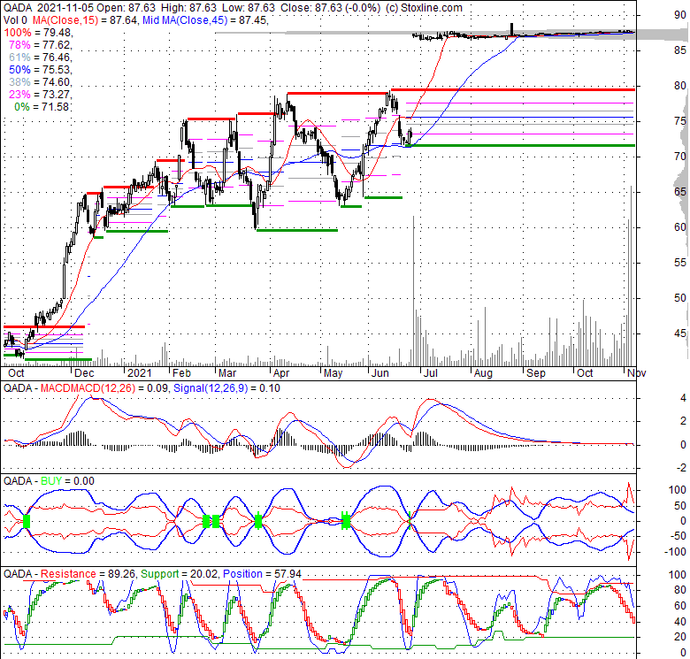Viewport: 690px width, 659px height.
Task: Click the '45' price axis label
Action: (x=680, y=333)
